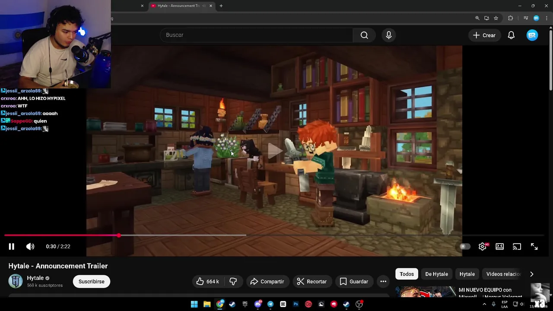Image resolution: width=553 pixels, height=311 pixels.
Task: Open Epic Games from the taskbar
Action: click(245, 304)
